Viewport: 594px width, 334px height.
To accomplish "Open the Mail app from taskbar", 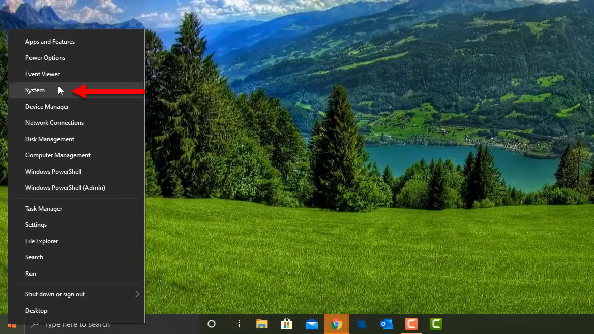I will pos(311,324).
